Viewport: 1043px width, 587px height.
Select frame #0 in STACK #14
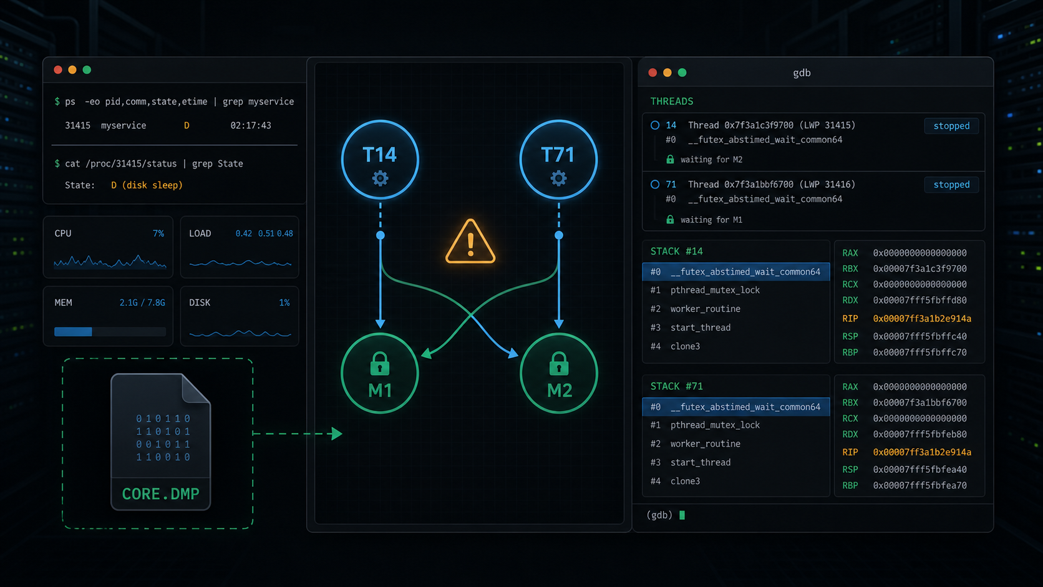(736, 272)
